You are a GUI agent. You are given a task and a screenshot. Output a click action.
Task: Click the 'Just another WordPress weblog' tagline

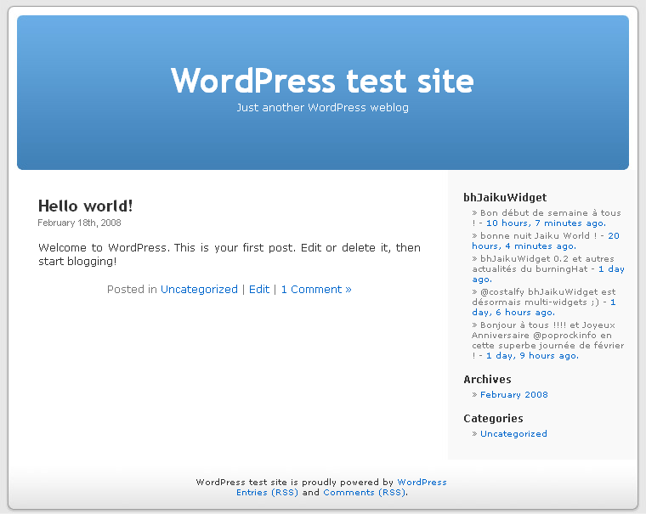pos(322,108)
